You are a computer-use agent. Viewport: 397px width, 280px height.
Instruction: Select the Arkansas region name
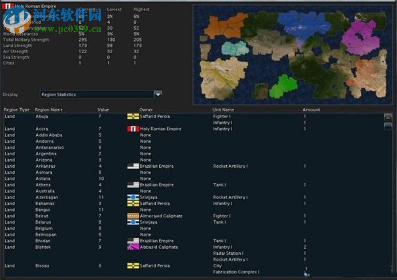click(x=46, y=166)
